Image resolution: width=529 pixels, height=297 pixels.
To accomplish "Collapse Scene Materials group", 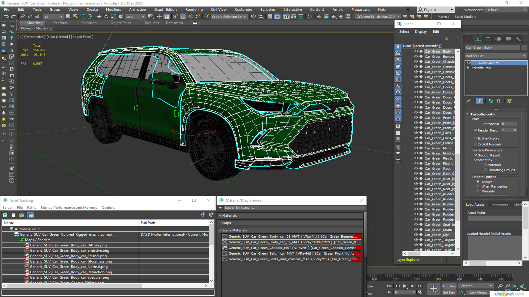I will tap(220, 230).
